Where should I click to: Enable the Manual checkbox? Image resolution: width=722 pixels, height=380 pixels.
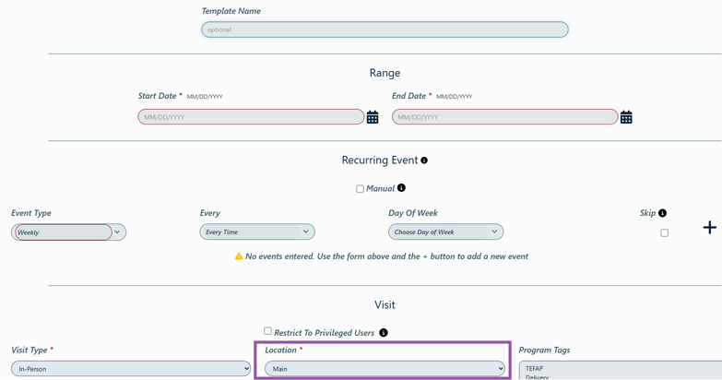(360, 189)
